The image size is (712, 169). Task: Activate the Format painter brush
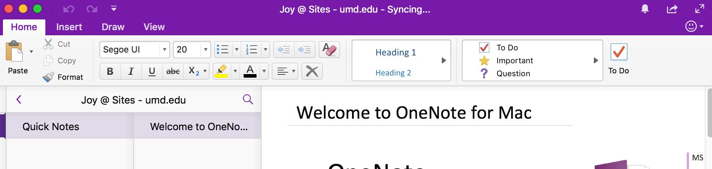[48, 77]
